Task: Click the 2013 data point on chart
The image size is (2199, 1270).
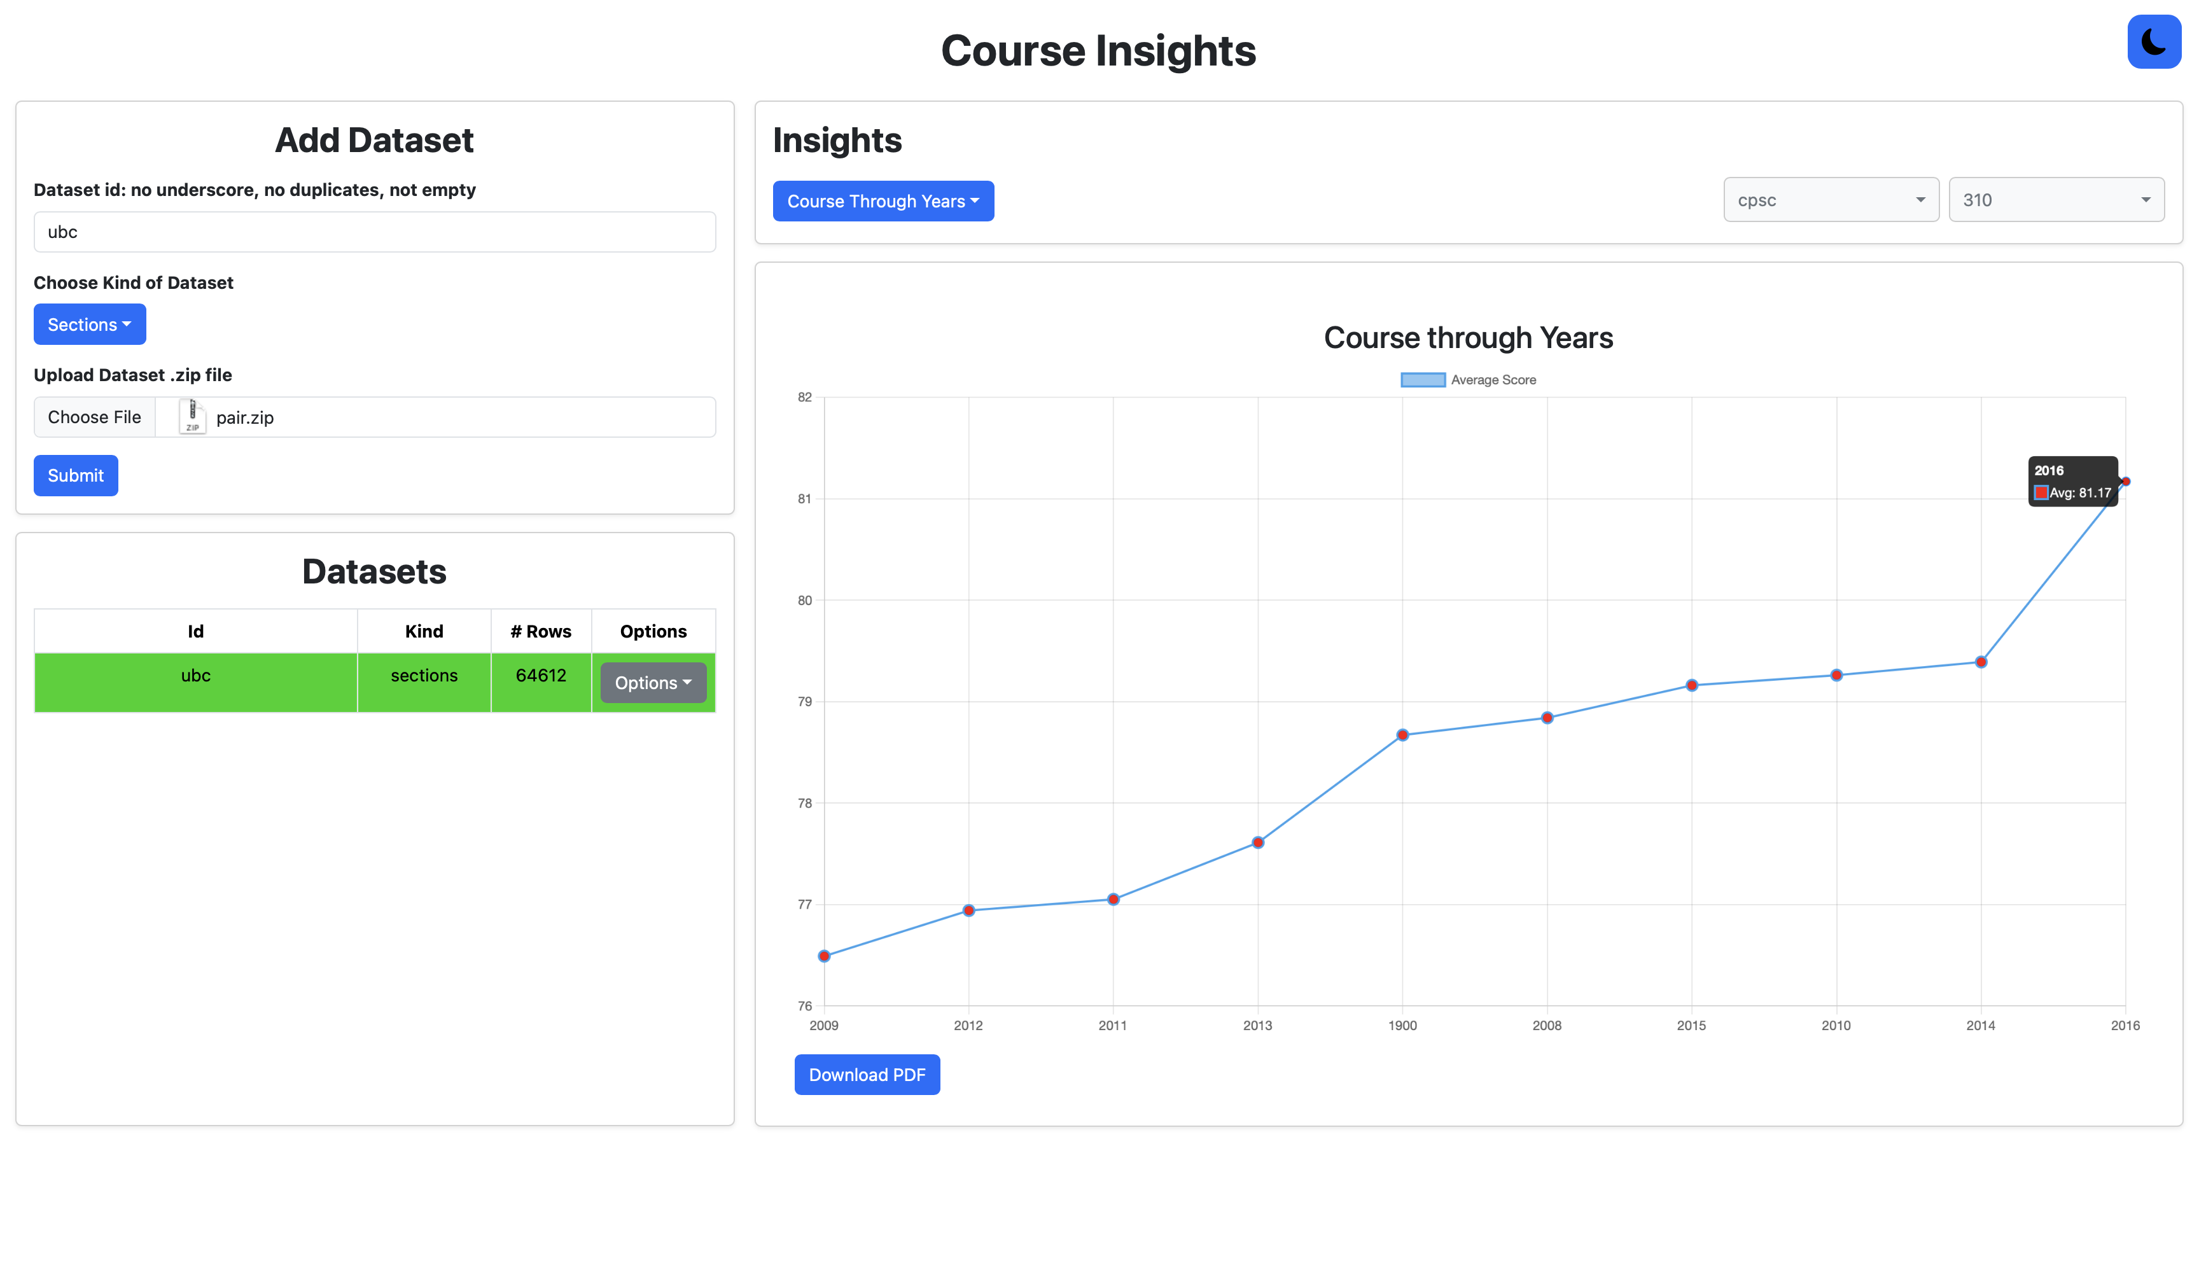Action: coord(1257,842)
